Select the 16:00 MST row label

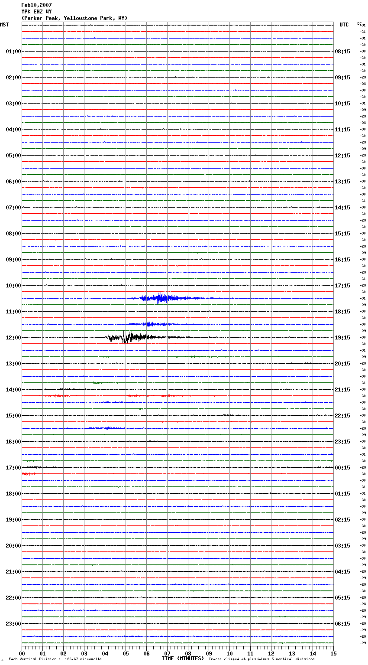coord(13,442)
